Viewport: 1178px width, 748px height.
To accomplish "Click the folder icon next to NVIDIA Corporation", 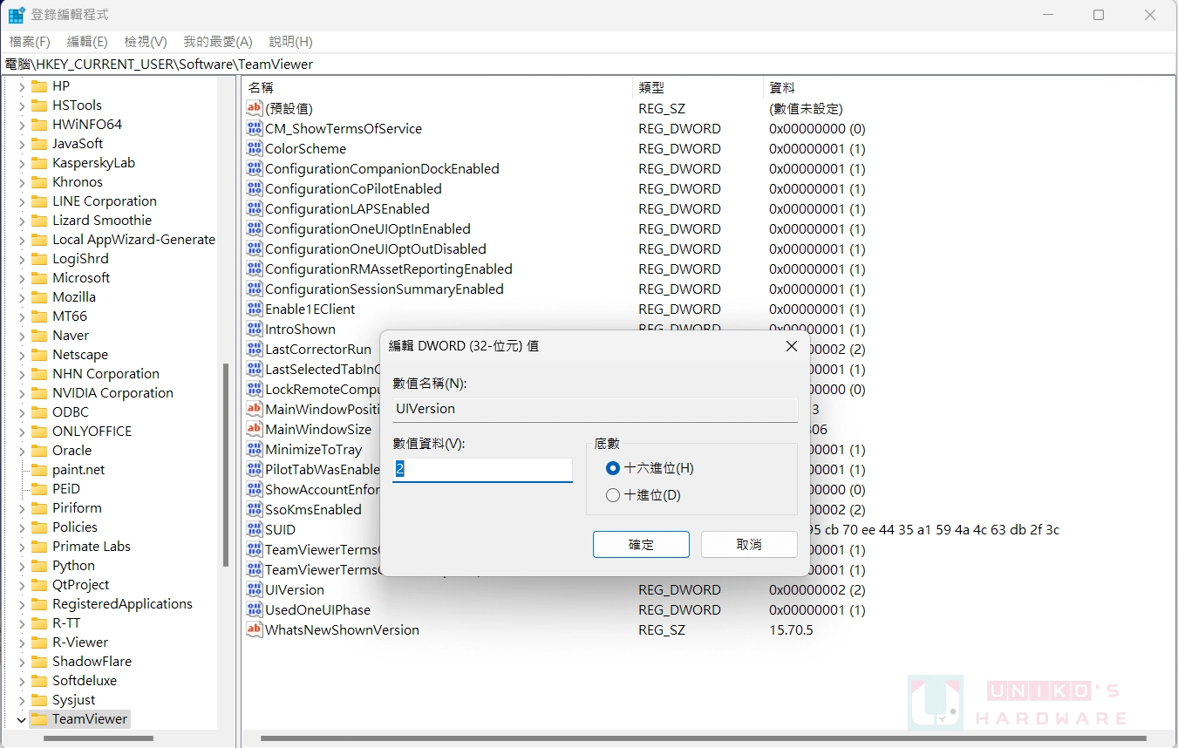I will click(x=38, y=393).
